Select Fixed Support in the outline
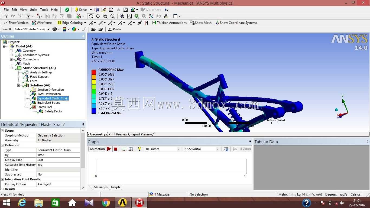The image size is (370, 208). click(x=39, y=77)
